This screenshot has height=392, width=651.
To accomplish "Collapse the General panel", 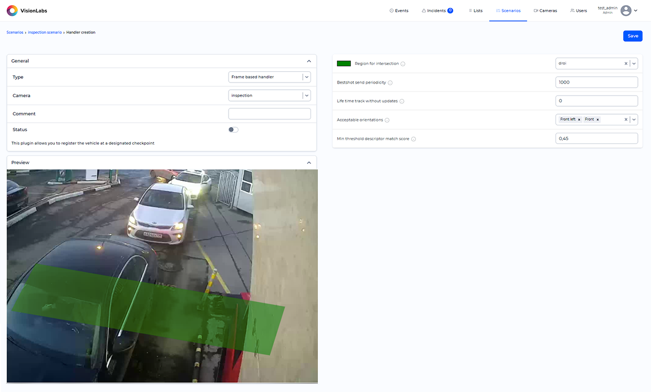I will tap(309, 61).
